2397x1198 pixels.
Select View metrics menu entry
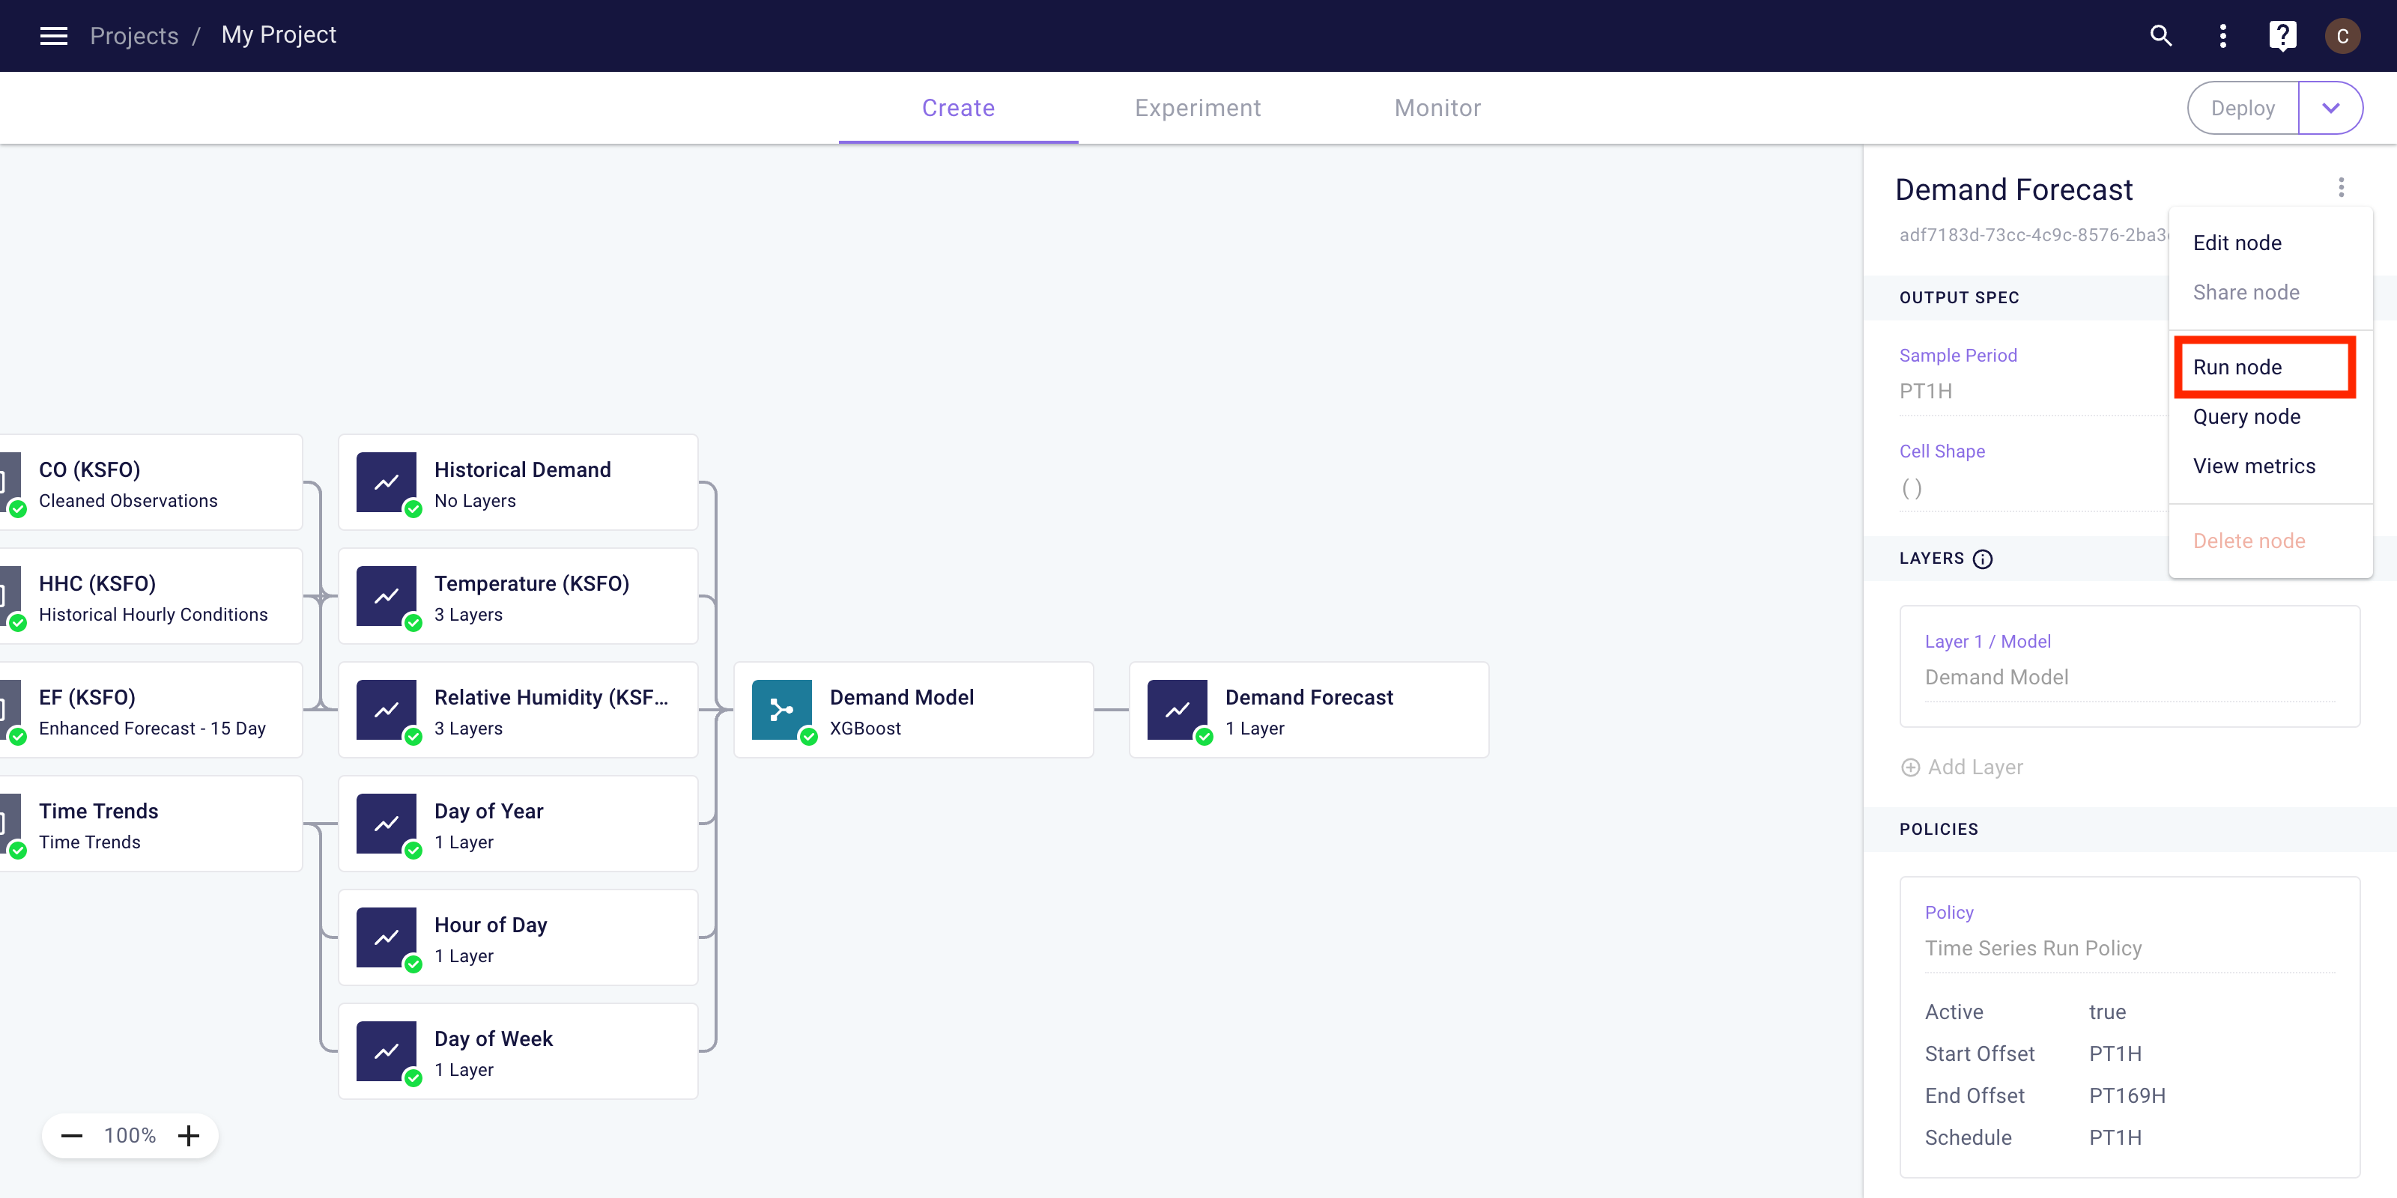[x=2254, y=466]
